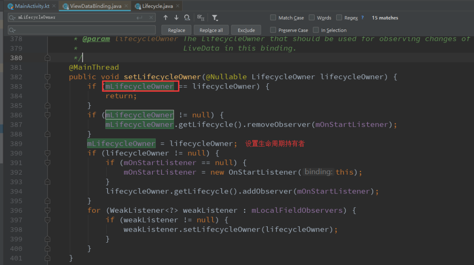Jump to next search occurrence arrow
The height and width of the screenshot is (265, 474).
(x=176, y=18)
